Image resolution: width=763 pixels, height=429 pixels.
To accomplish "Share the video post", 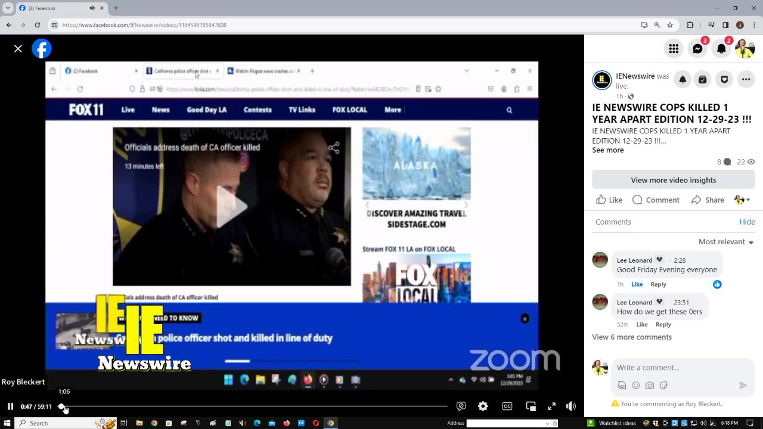I will point(708,200).
